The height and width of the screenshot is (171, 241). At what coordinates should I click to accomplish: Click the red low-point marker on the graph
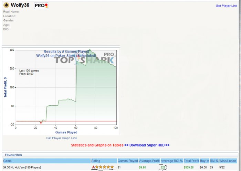point(41,123)
